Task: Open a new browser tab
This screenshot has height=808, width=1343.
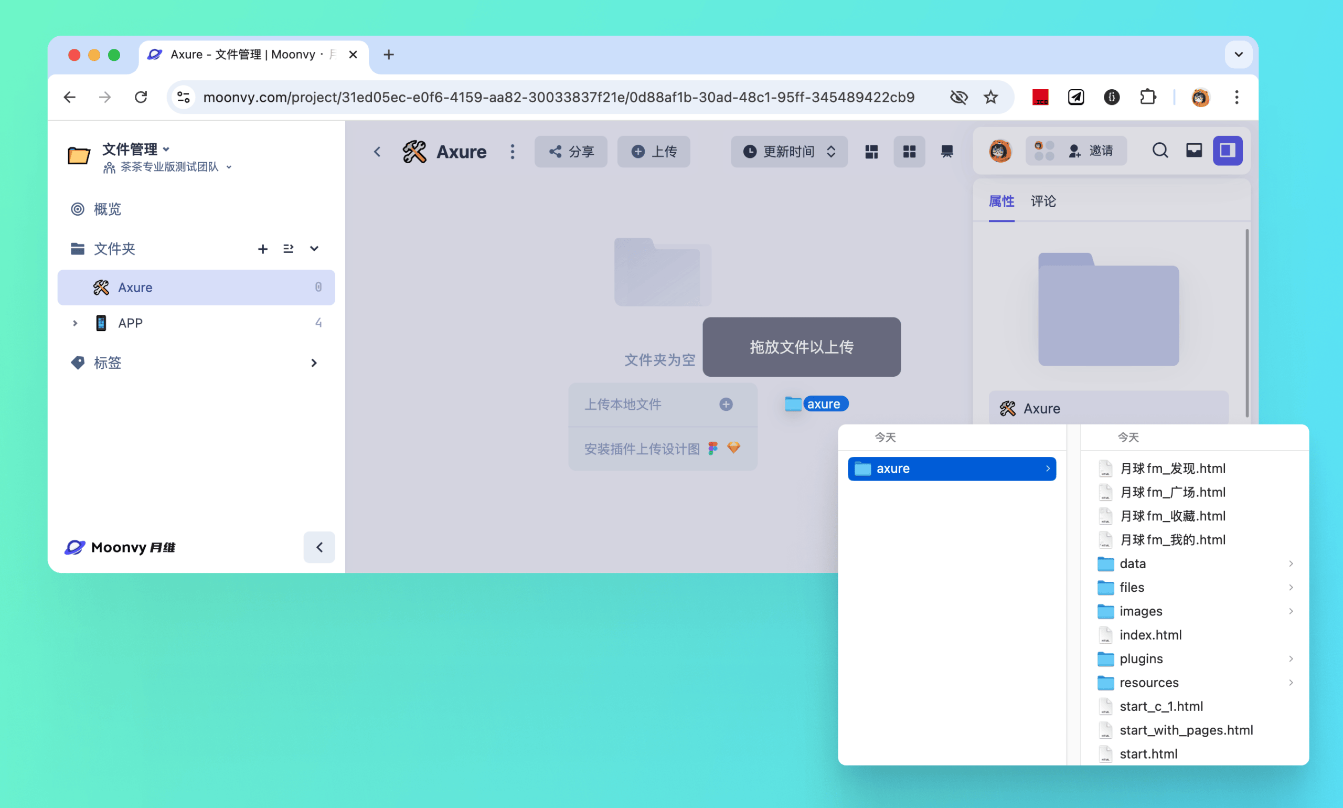Action: [x=388, y=55]
